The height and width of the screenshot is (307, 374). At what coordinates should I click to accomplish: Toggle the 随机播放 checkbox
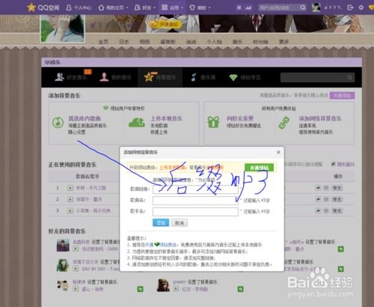pos(333,164)
